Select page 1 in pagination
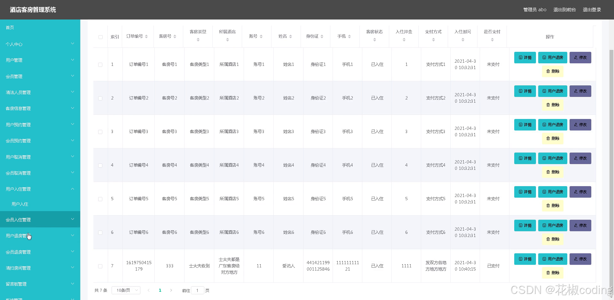 coord(160,290)
